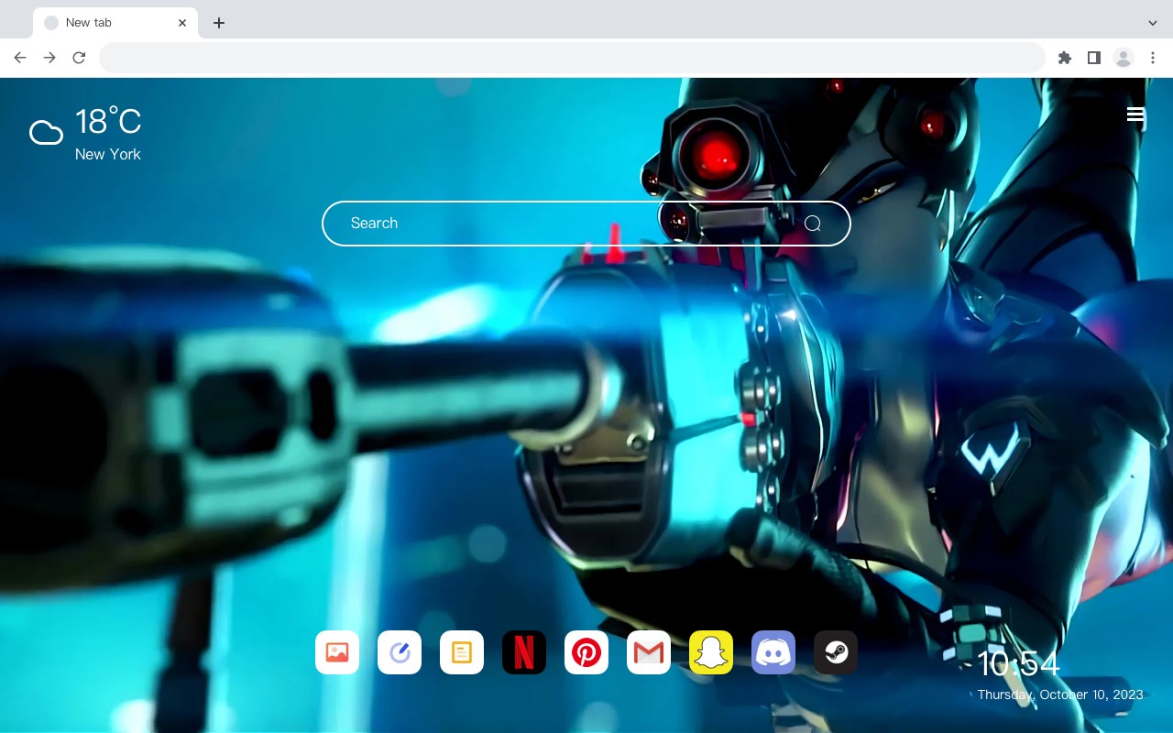Open a new tab with plus button

[x=218, y=23]
